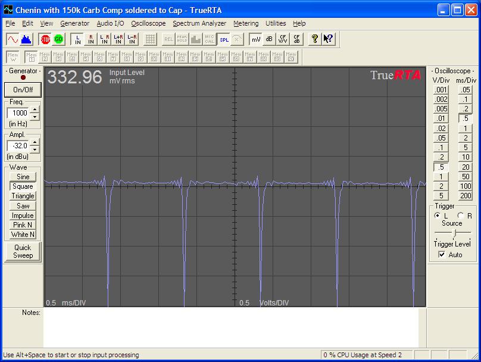Set V/Div to .001
Viewport: 481px width, 362px height.
click(441, 89)
